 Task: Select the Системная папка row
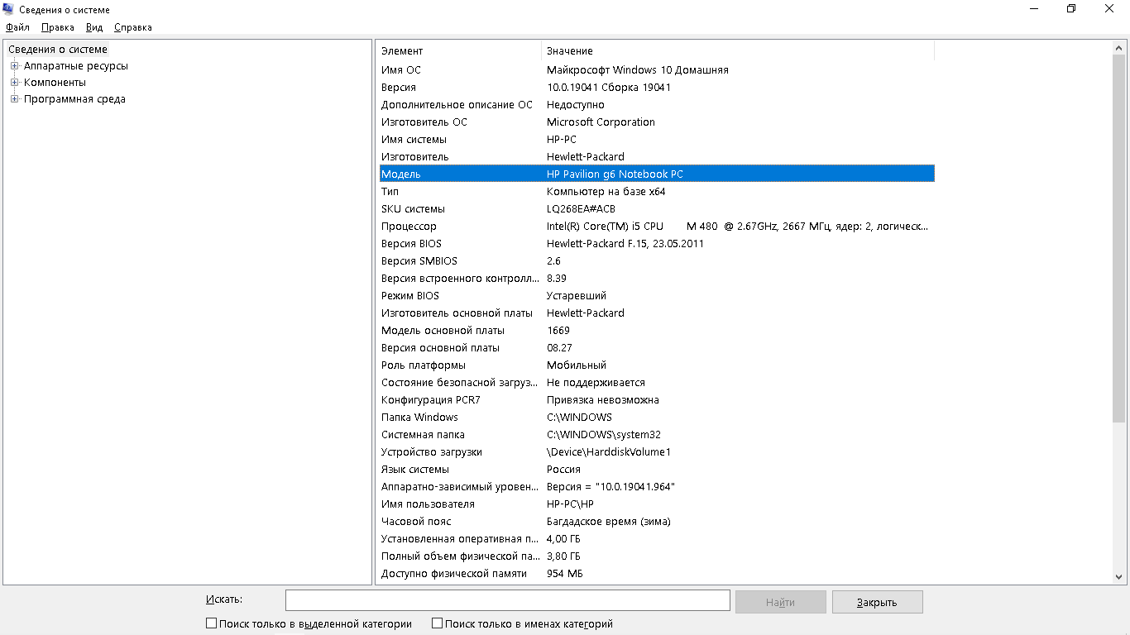tap(657, 435)
